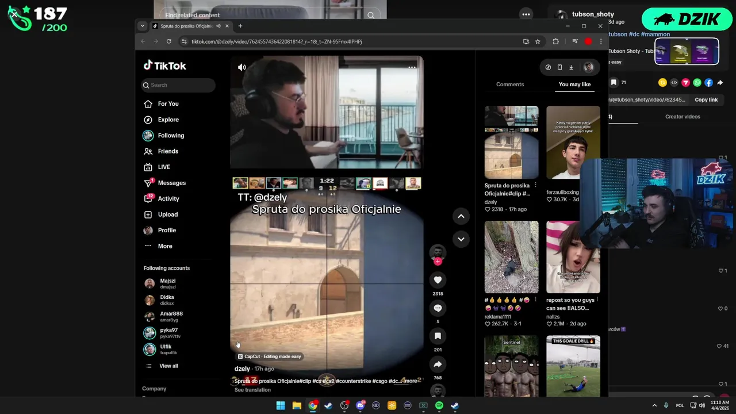The height and width of the screenshot is (414, 736).
Task: Open the ferzauliboxing recommended video thumbnail
Action: (573, 143)
